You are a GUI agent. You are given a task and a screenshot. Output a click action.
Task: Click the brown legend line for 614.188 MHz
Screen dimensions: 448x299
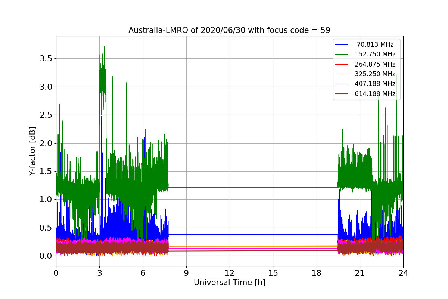(x=342, y=94)
